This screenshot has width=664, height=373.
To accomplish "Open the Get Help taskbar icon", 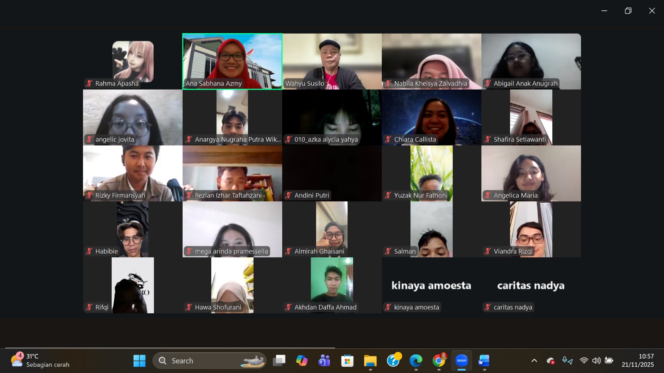I will [393, 361].
